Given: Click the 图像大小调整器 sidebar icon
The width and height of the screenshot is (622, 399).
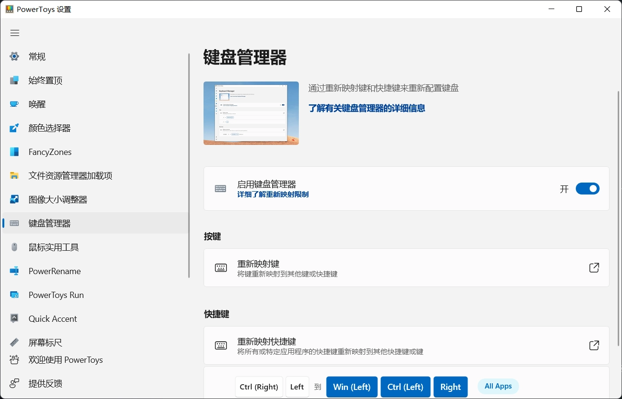Looking at the screenshot, I should pyautogui.click(x=14, y=199).
